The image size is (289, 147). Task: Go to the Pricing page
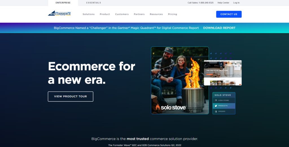tap(172, 14)
